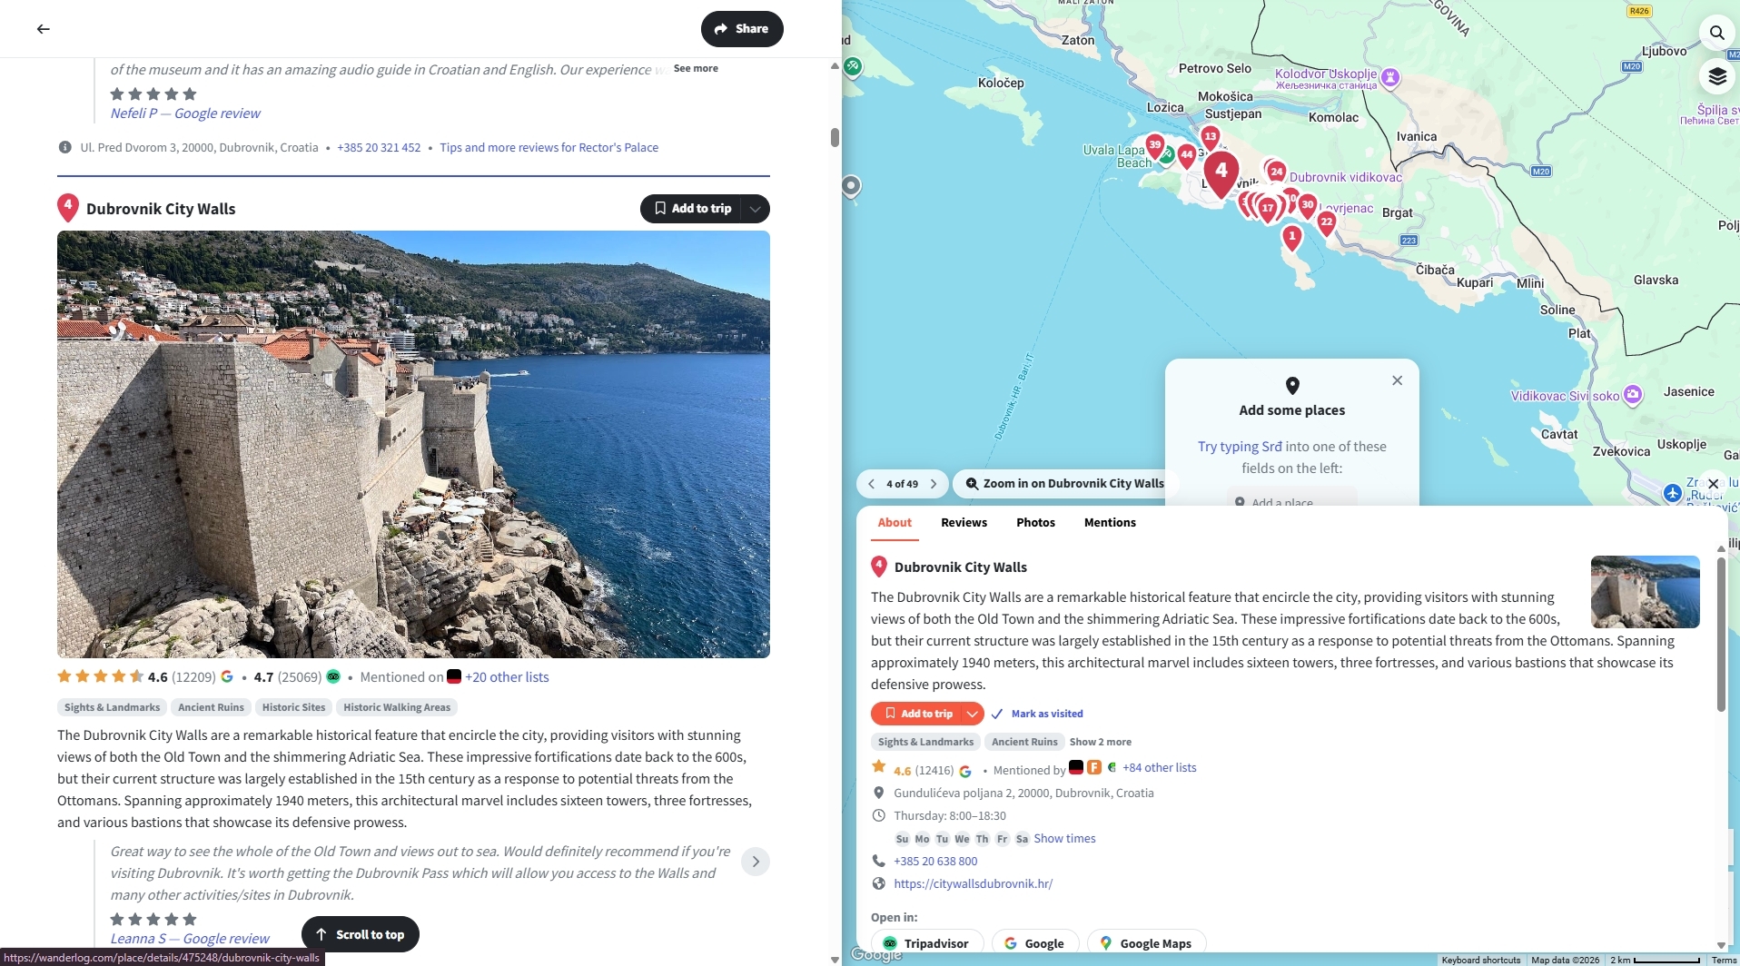Viewport: 1740px width, 966px height.
Task: Click the back arrow icon
Action: click(x=43, y=29)
